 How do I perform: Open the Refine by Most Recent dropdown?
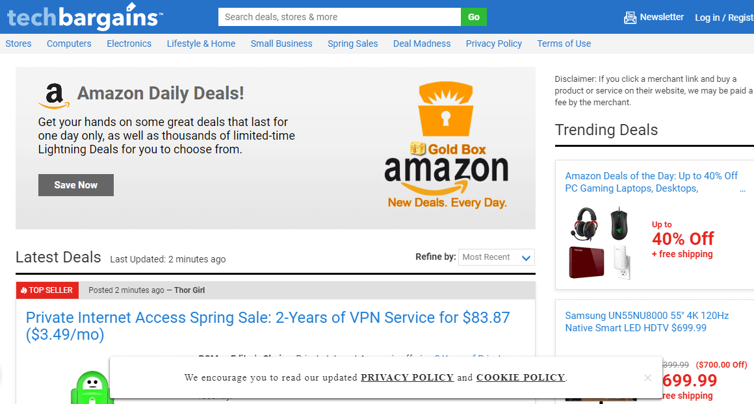496,257
